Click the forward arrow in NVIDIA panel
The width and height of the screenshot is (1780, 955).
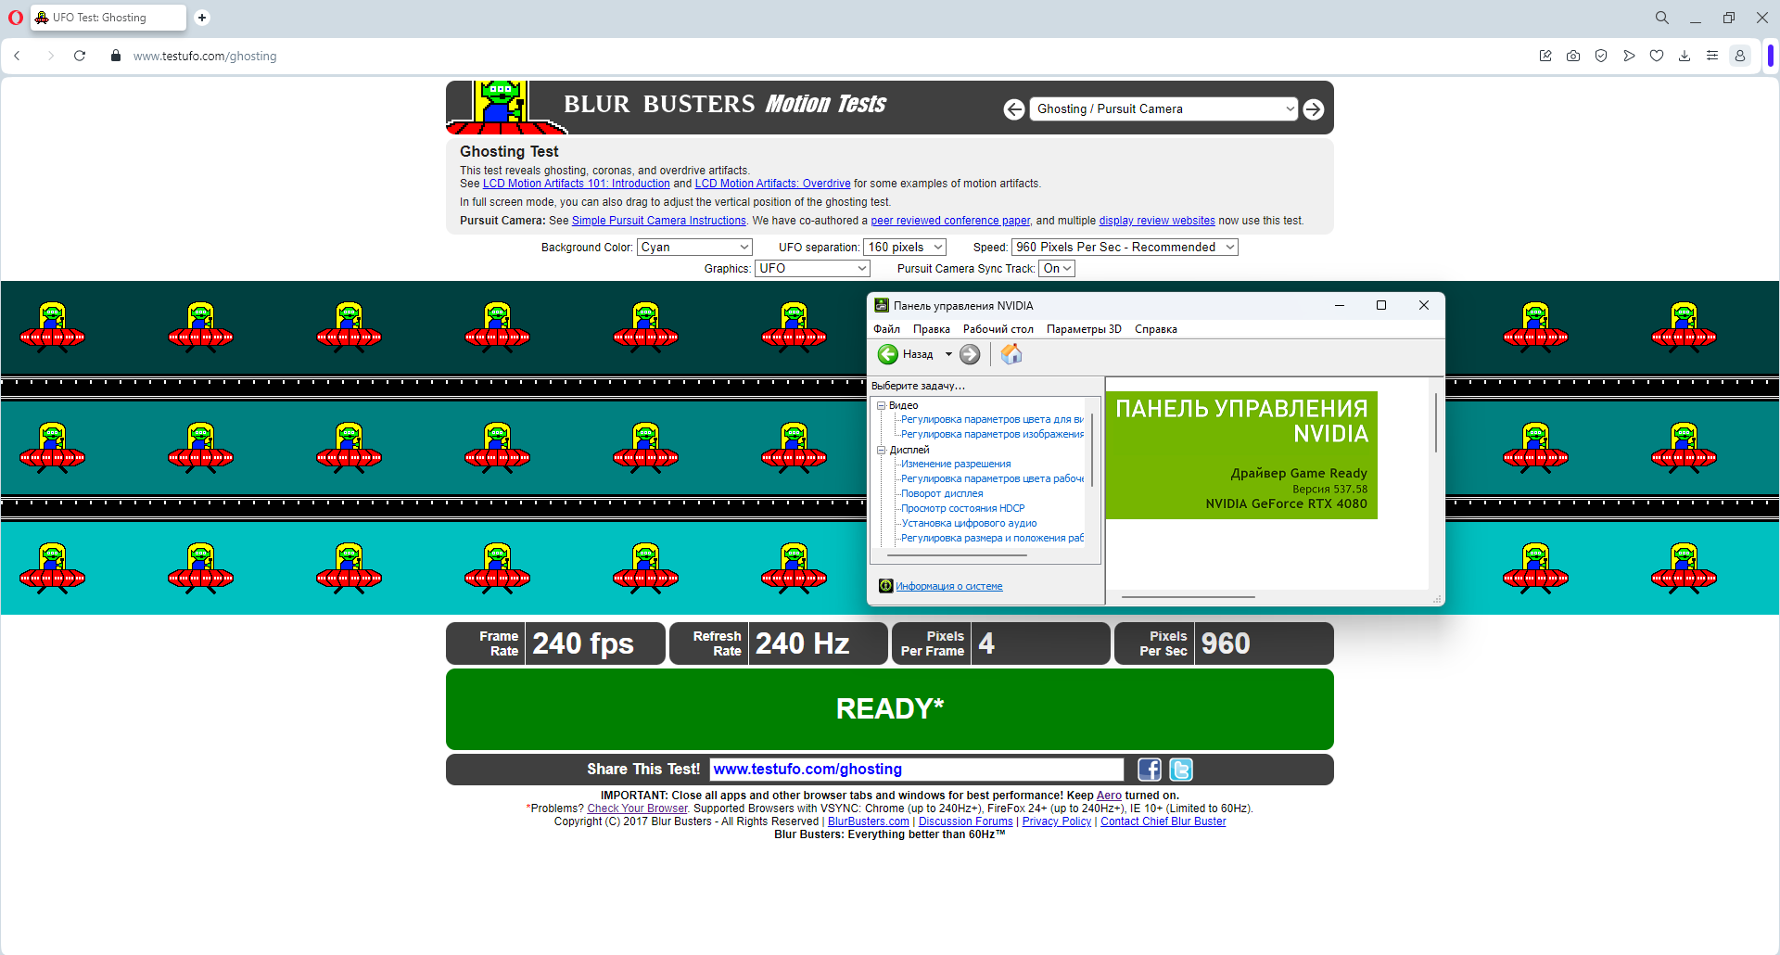click(970, 354)
